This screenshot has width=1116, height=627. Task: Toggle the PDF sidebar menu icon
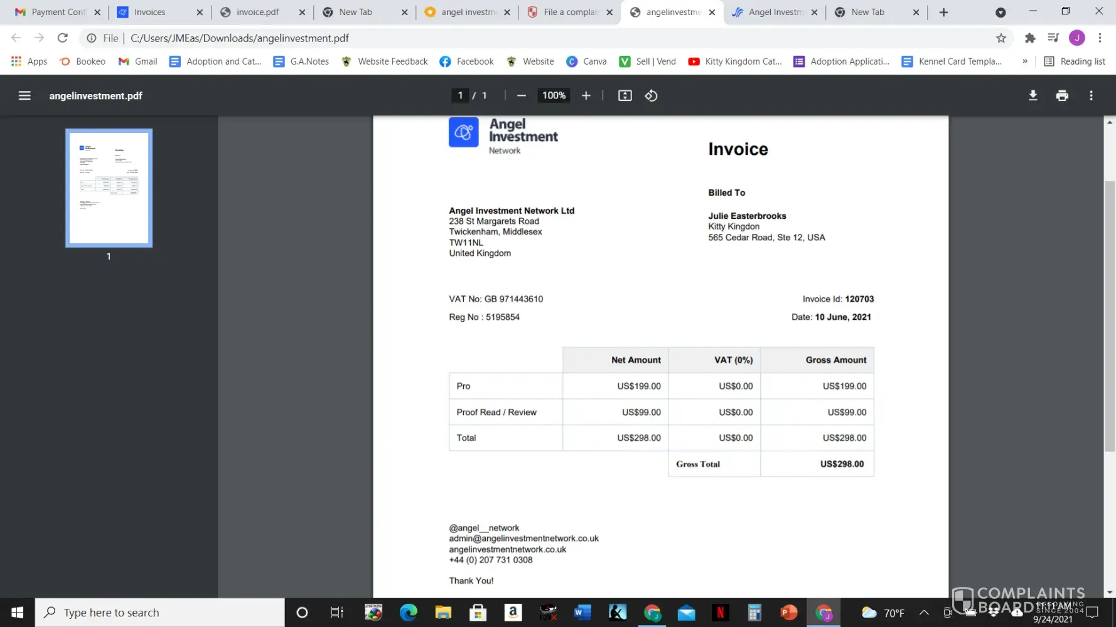pos(24,95)
